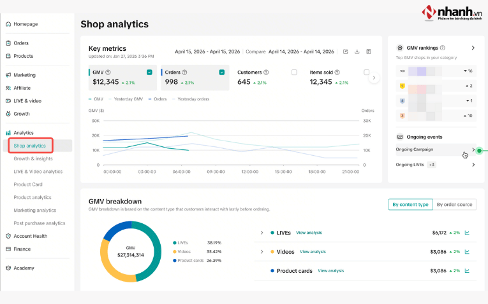Click the +3 badge beside Ongoing LIVEs
488x304 pixels.
click(x=431, y=165)
